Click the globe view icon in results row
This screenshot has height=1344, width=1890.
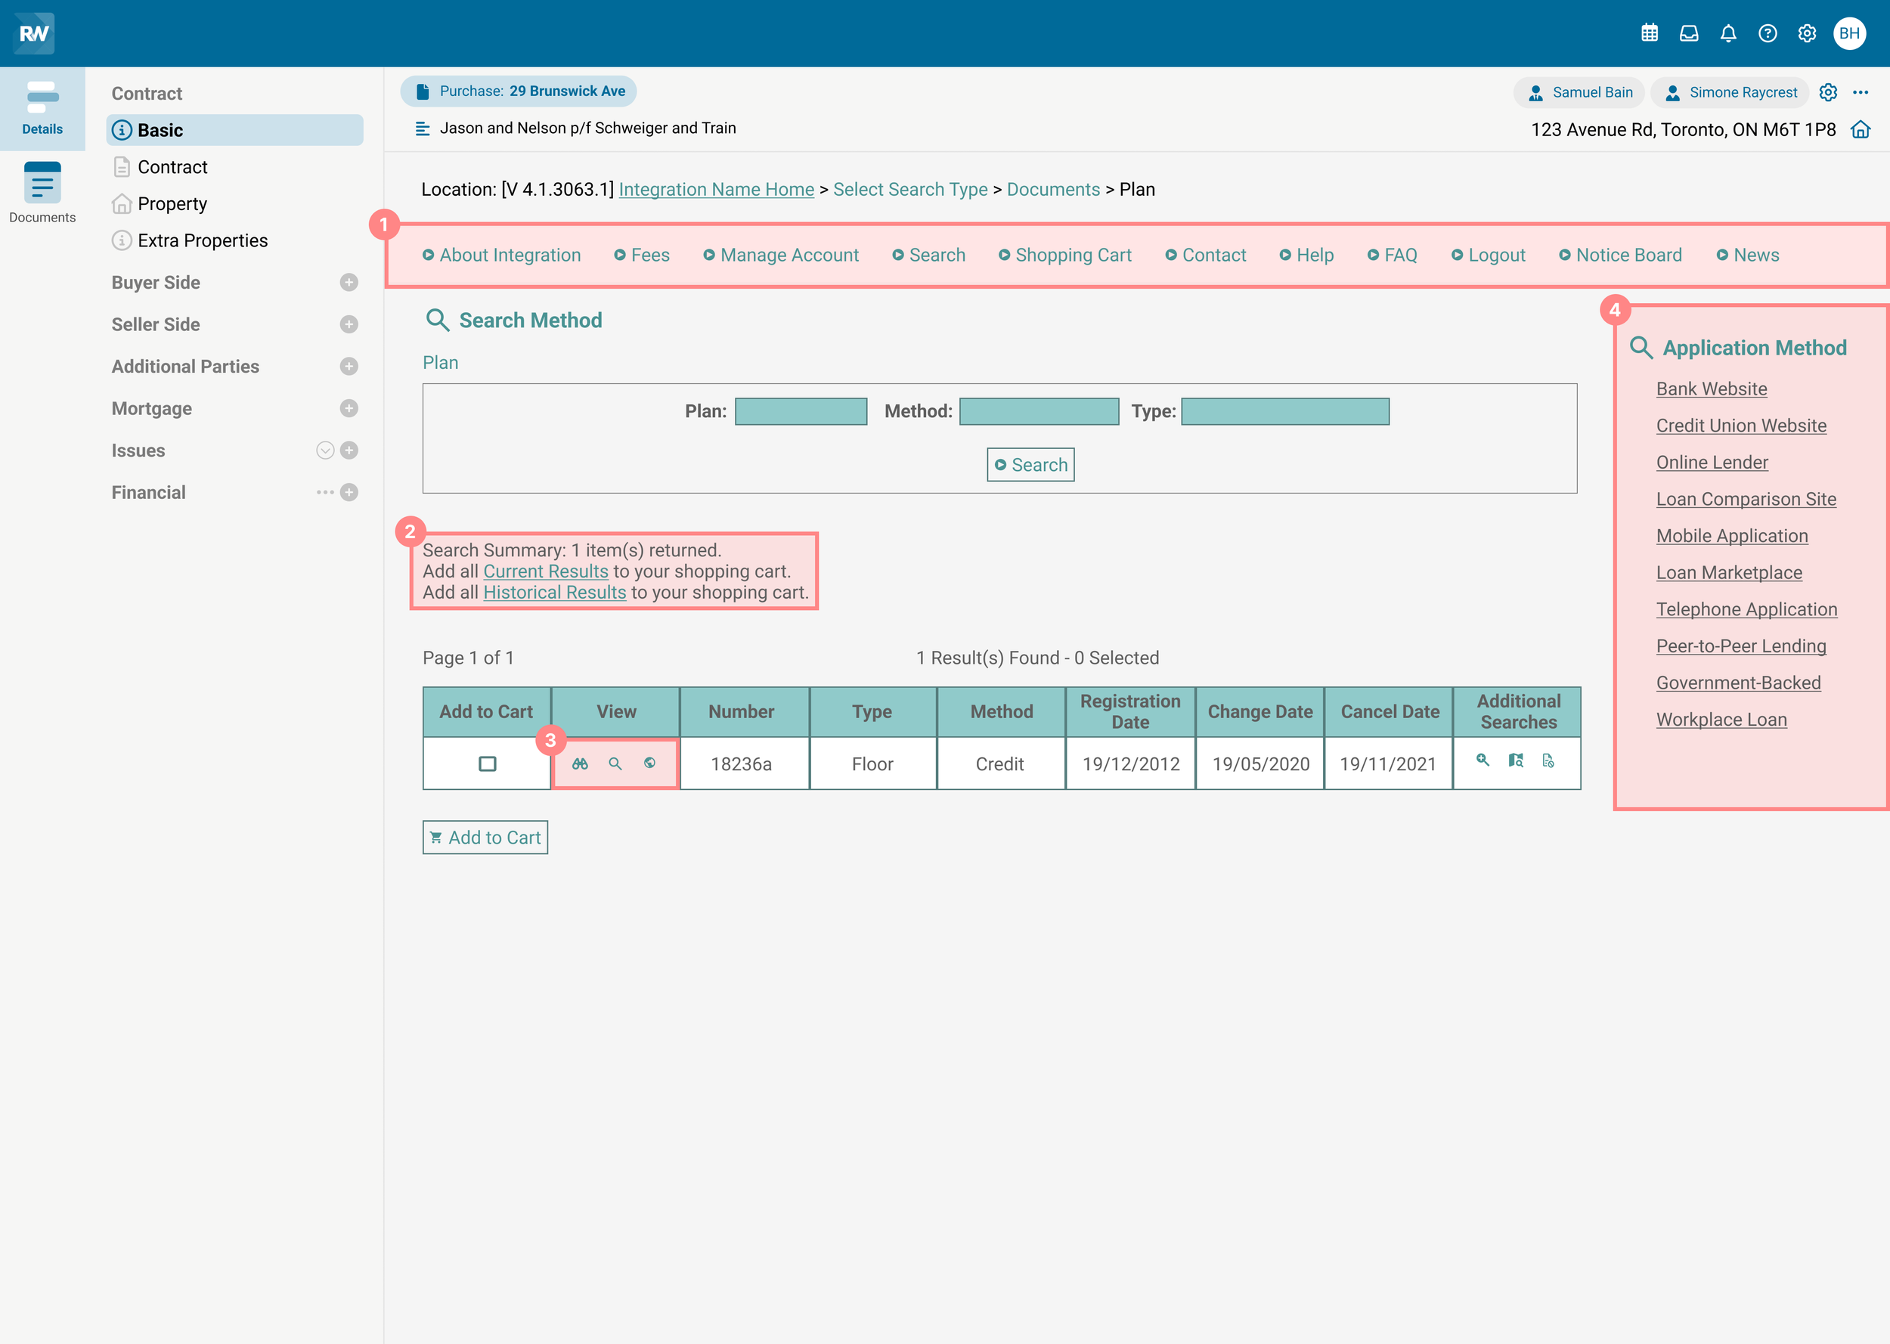tap(649, 763)
